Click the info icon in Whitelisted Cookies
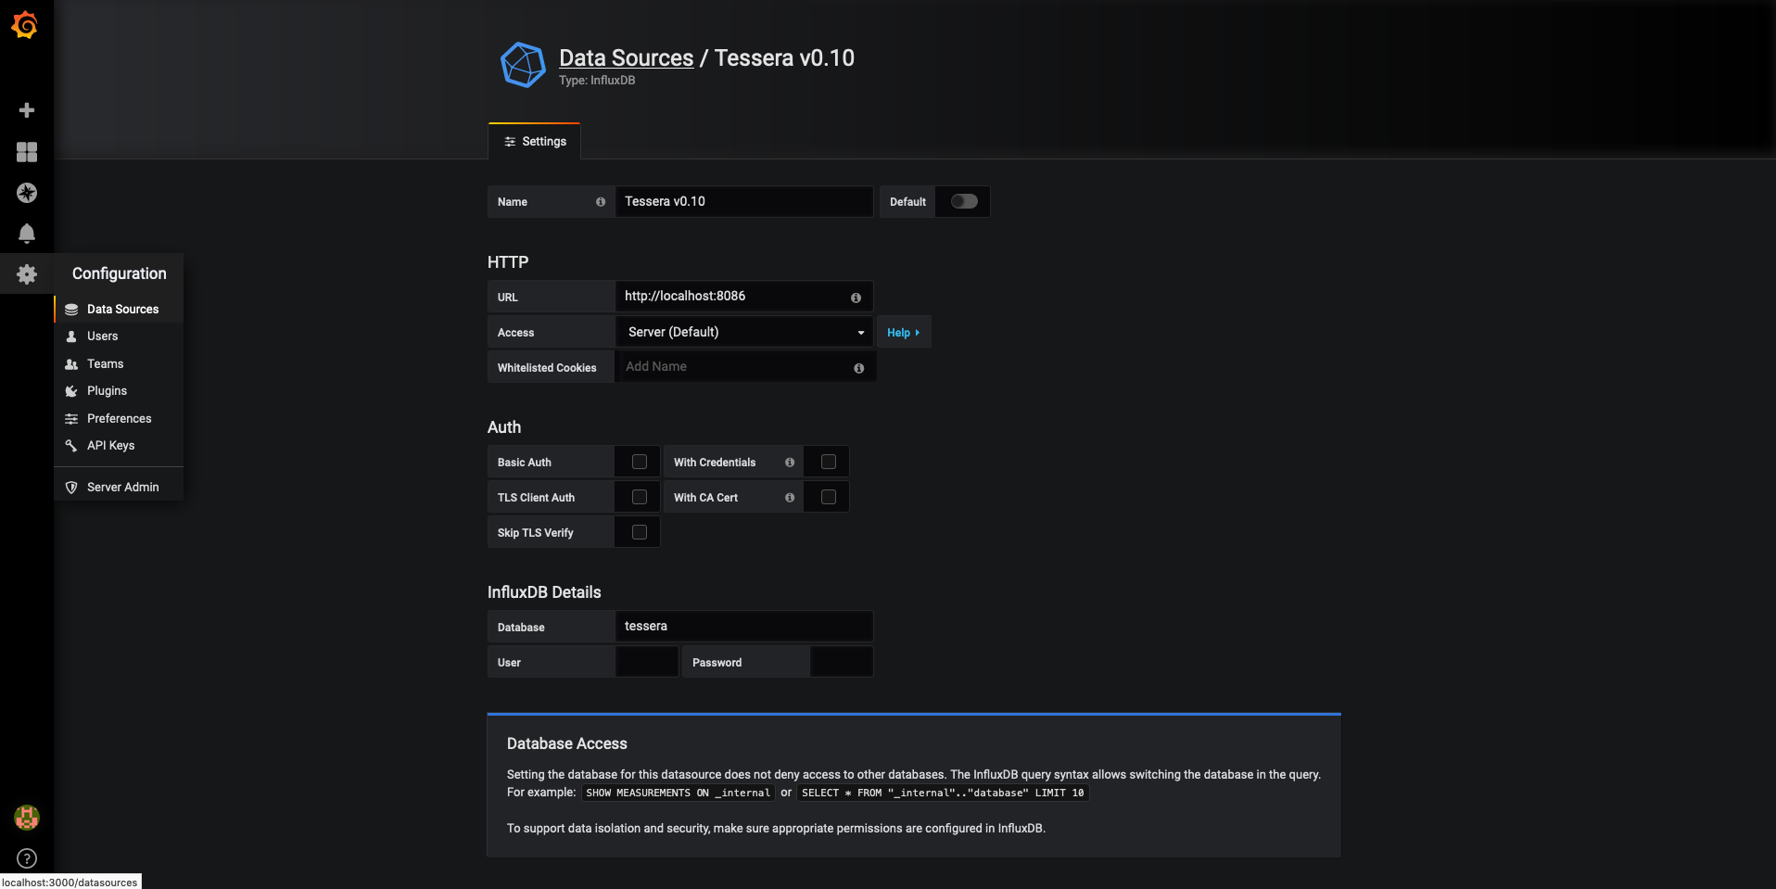Viewport: 1776px width, 889px height. [x=858, y=368]
